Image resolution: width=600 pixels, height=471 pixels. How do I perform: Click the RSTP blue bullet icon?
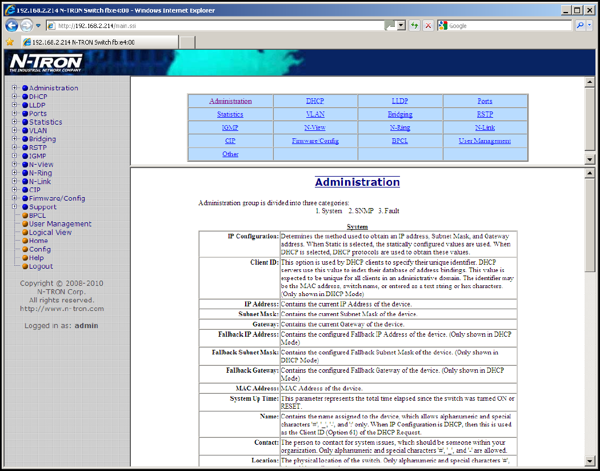25,147
